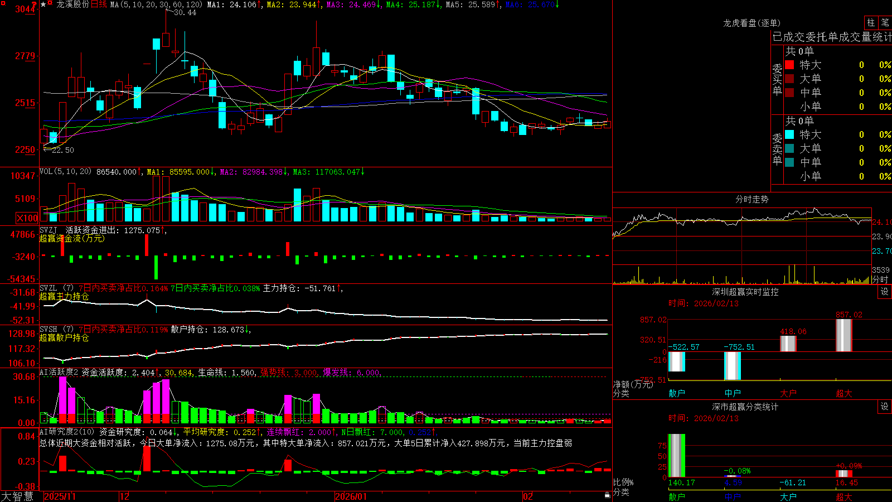Screen dimensions: 892x502
Task: Select the 小单 row under 委买单
Action: tap(838, 106)
